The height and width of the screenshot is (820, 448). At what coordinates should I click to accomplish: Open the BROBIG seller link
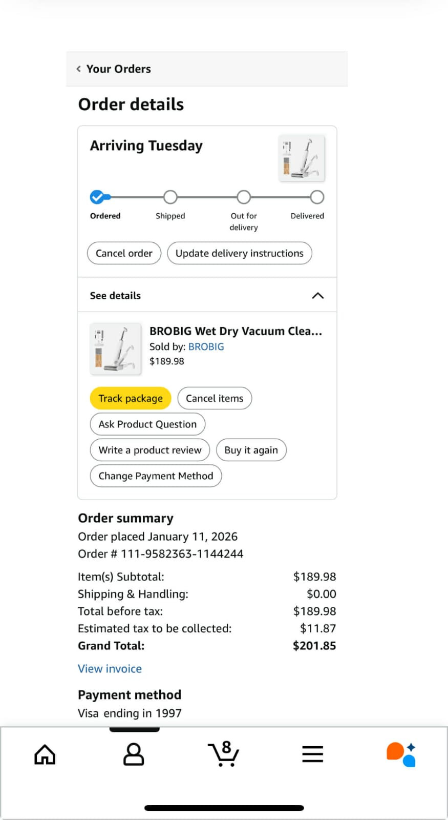[x=206, y=346]
